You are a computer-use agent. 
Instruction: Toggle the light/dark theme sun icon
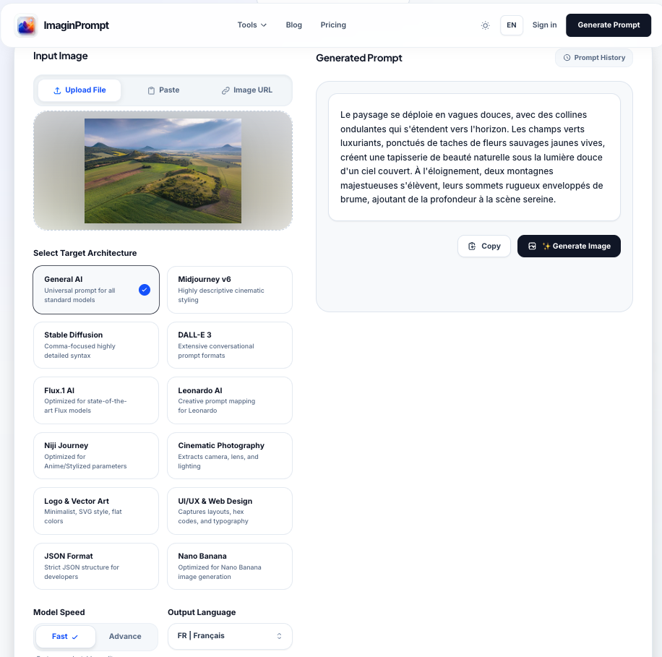point(486,25)
